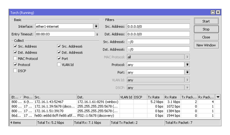Click the Dst. Address filter field

point(158,34)
